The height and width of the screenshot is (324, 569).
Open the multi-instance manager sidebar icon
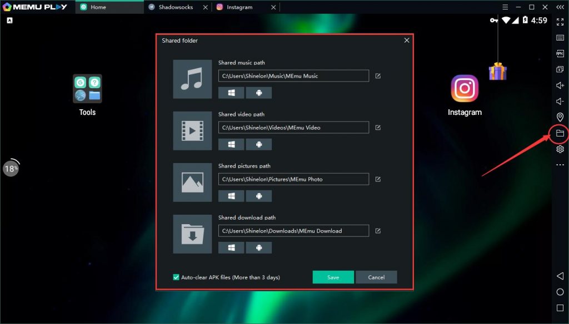click(x=560, y=69)
